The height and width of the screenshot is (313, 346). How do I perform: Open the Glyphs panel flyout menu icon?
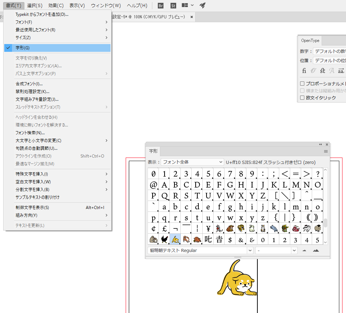click(x=326, y=151)
